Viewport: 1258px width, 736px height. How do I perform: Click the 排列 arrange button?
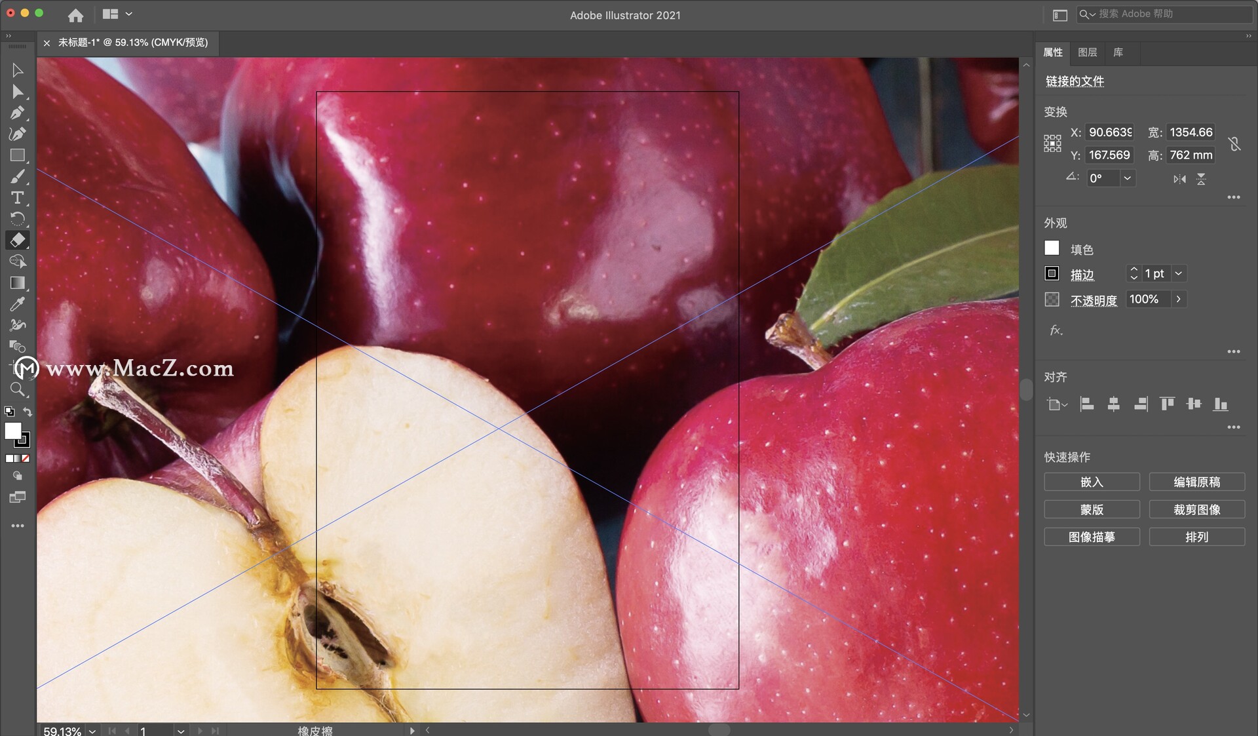(1197, 537)
